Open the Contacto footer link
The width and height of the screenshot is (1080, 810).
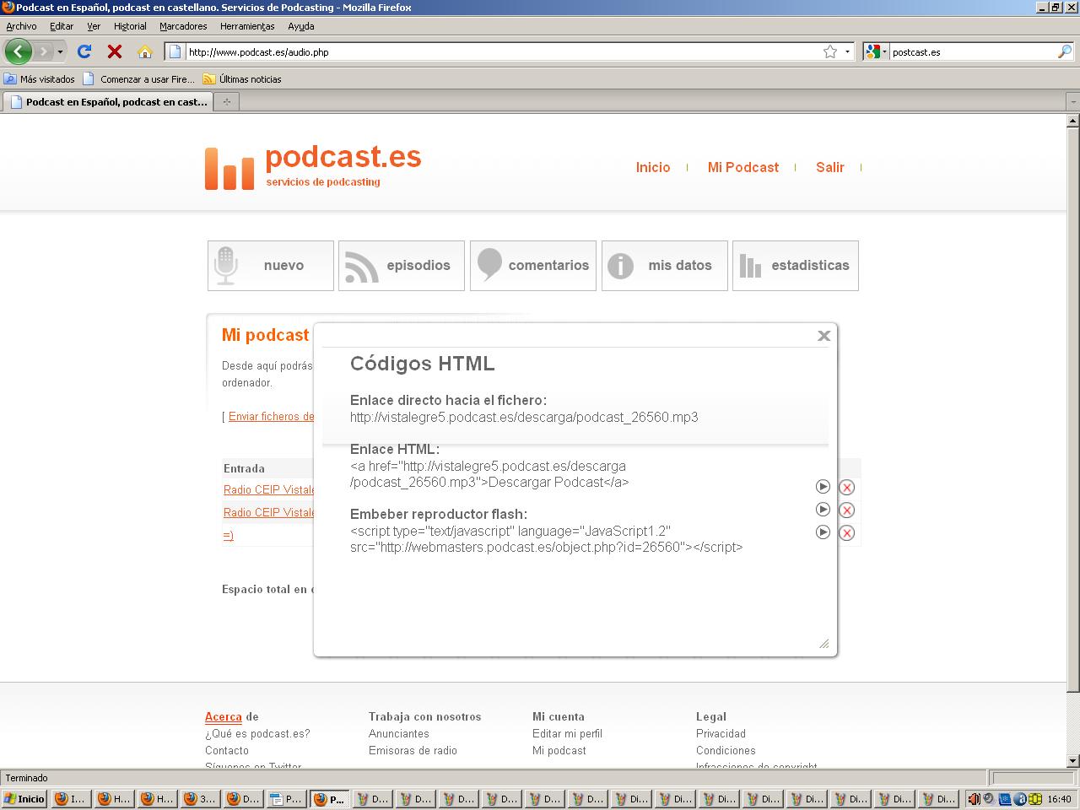(227, 751)
